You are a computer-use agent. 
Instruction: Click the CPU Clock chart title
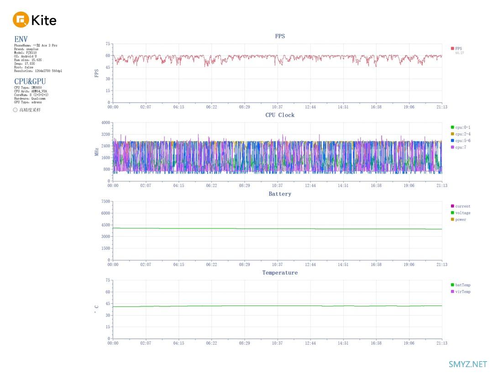coord(280,115)
